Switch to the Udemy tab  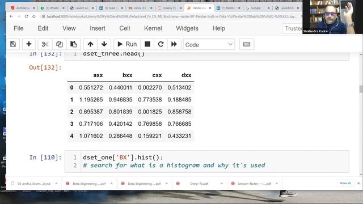(x=170, y=8)
